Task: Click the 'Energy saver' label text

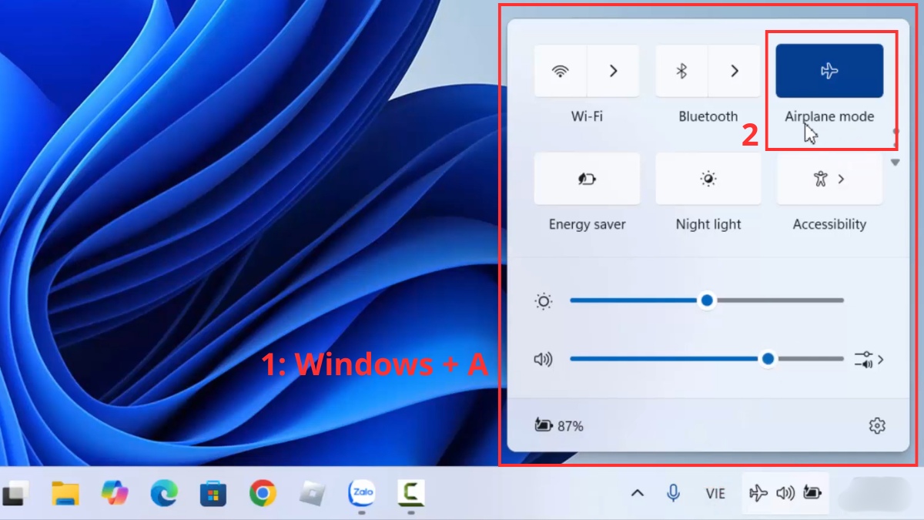Action: point(587,224)
